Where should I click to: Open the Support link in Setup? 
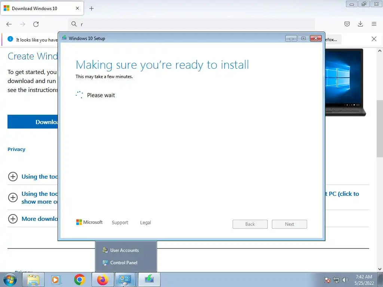click(120, 223)
